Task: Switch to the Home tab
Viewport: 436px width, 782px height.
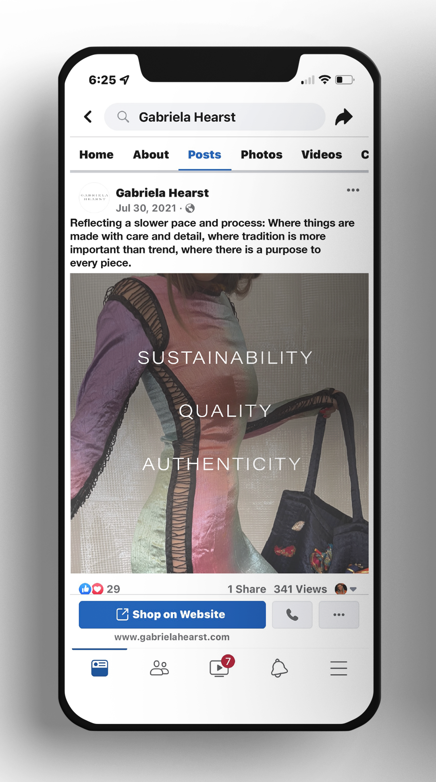Action: pos(96,155)
